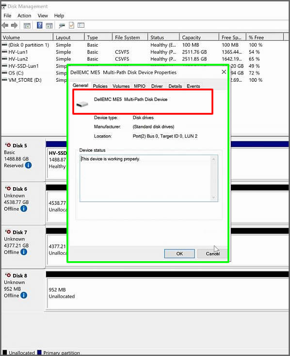Select the Disk 7 label
The height and width of the screenshot is (356, 290).
[x=20, y=232]
